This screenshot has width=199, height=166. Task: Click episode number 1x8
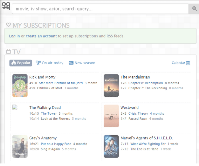click(123, 83)
